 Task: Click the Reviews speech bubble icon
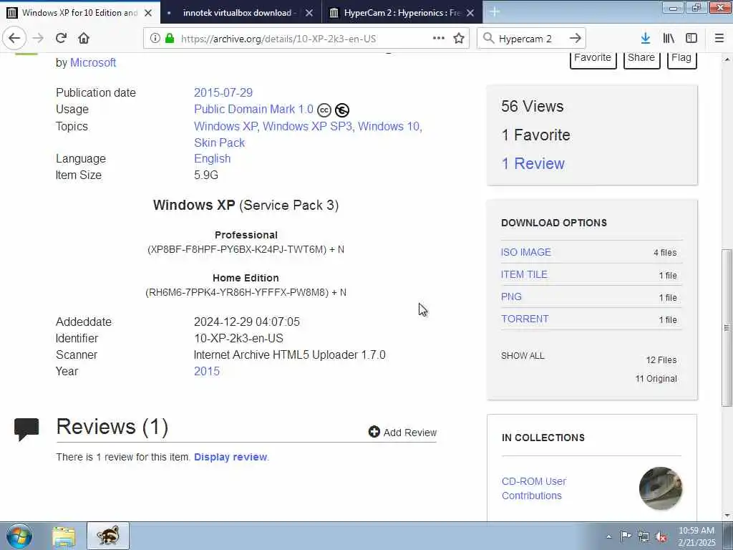(x=26, y=429)
